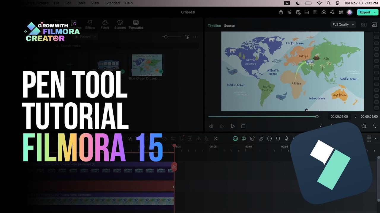Viewport: 380px width, 213px height.
Task: Record a voiceover with the microphone
Action: pos(287,138)
